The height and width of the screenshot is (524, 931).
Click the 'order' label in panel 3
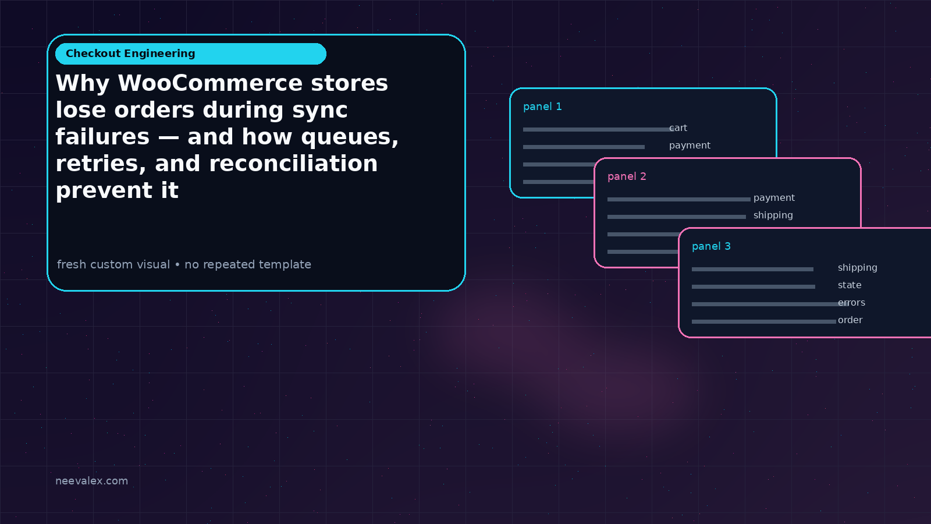click(850, 320)
